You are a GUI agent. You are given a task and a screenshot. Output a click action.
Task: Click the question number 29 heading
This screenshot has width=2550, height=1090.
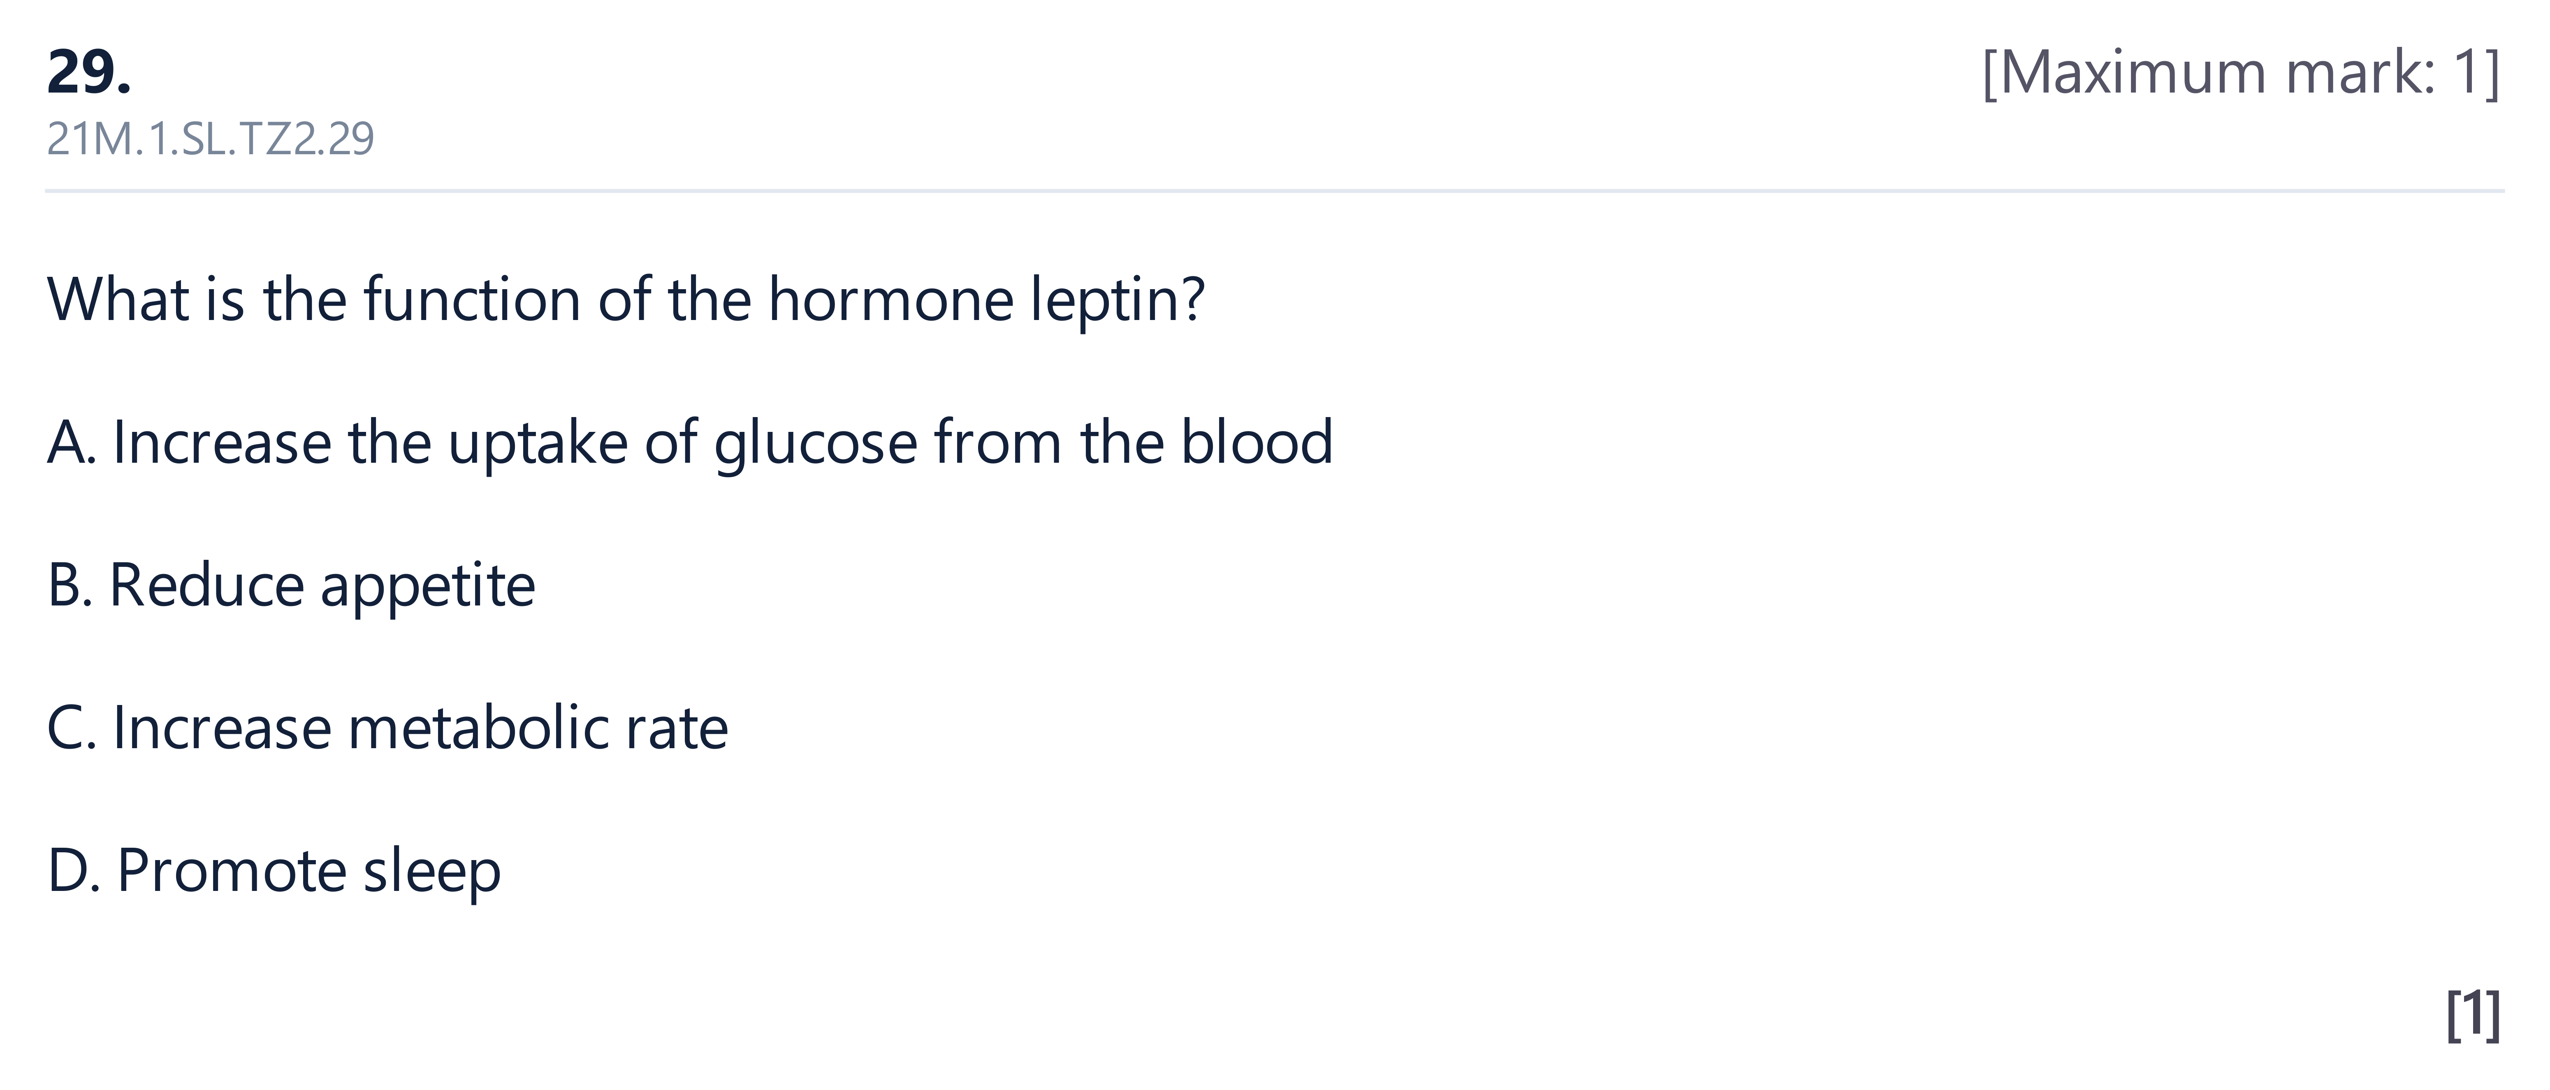tap(89, 72)
